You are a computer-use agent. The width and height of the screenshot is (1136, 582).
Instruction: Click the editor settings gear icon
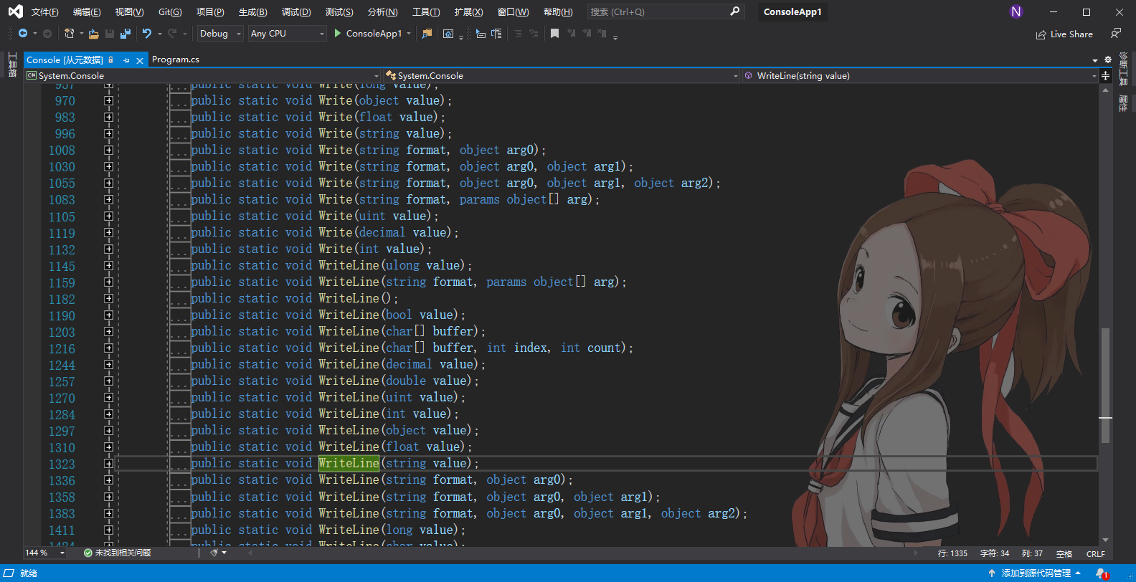click(x=1108, y=59)
